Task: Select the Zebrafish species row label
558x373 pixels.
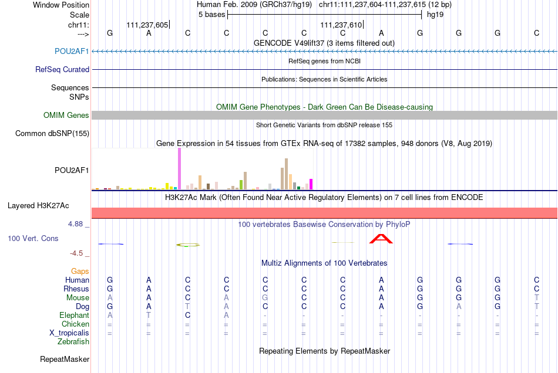Action: pyautogui.click(x=73, y=341)
